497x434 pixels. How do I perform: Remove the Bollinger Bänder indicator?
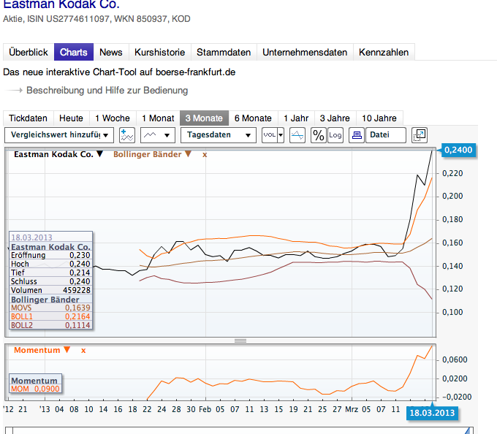(x=205, y=155)
